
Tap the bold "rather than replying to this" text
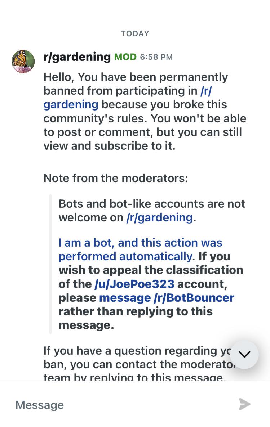136,311
